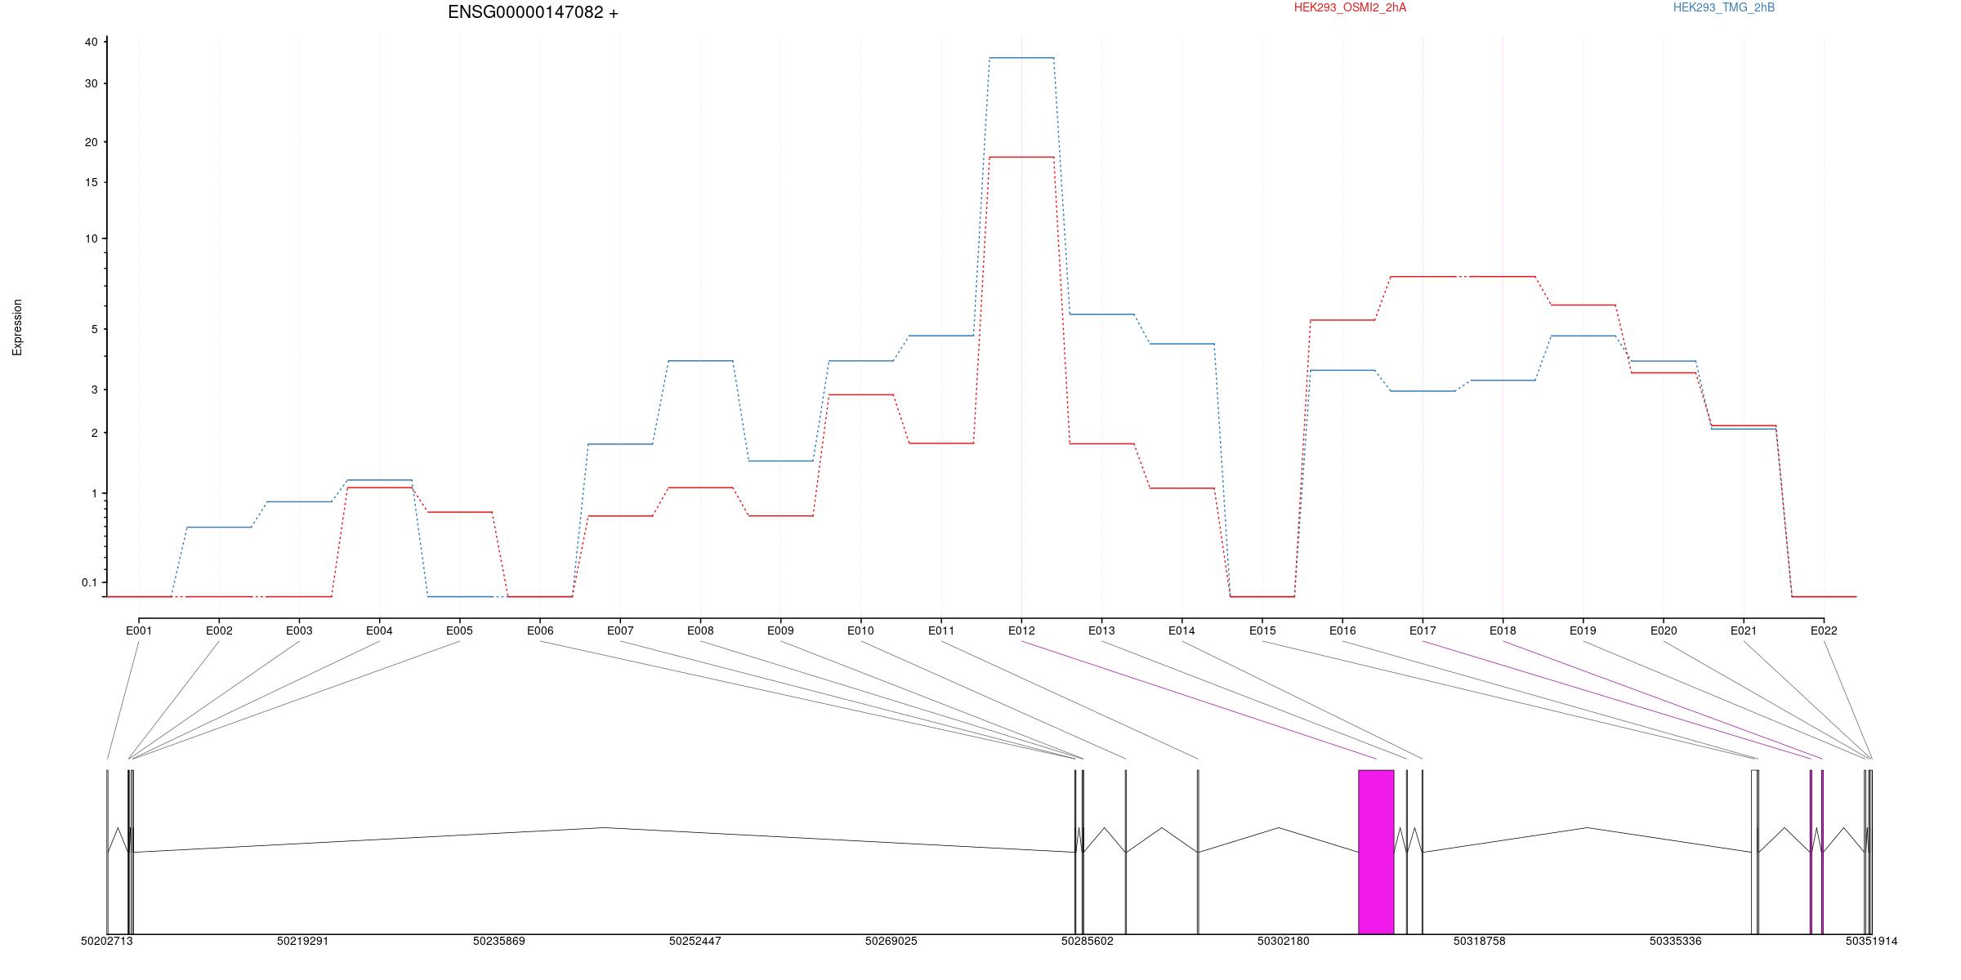Click genomic coordinate 50335336

[x=1676, y=941]
